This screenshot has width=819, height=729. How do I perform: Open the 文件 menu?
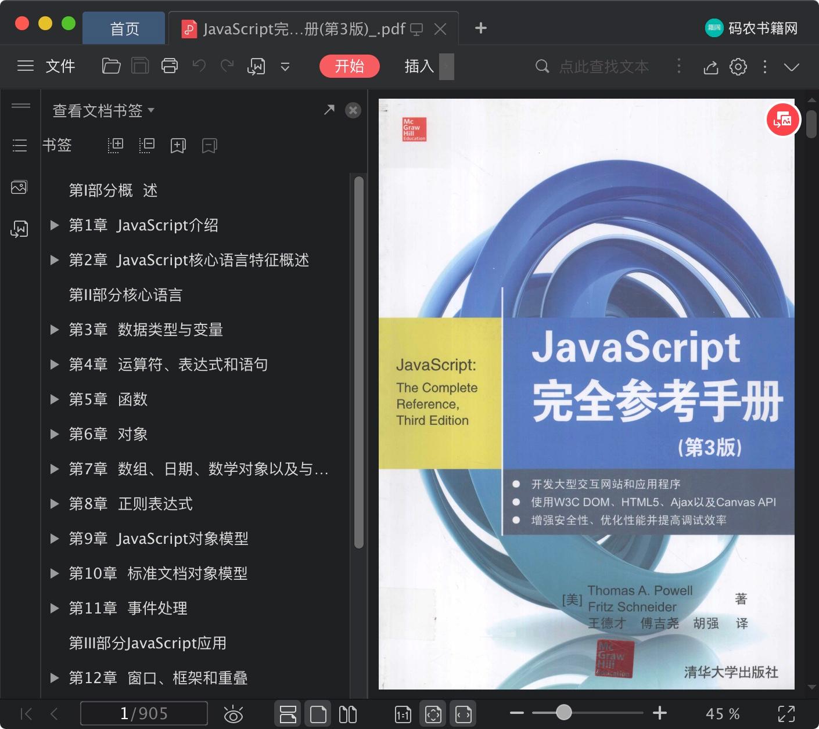[60, 66]
